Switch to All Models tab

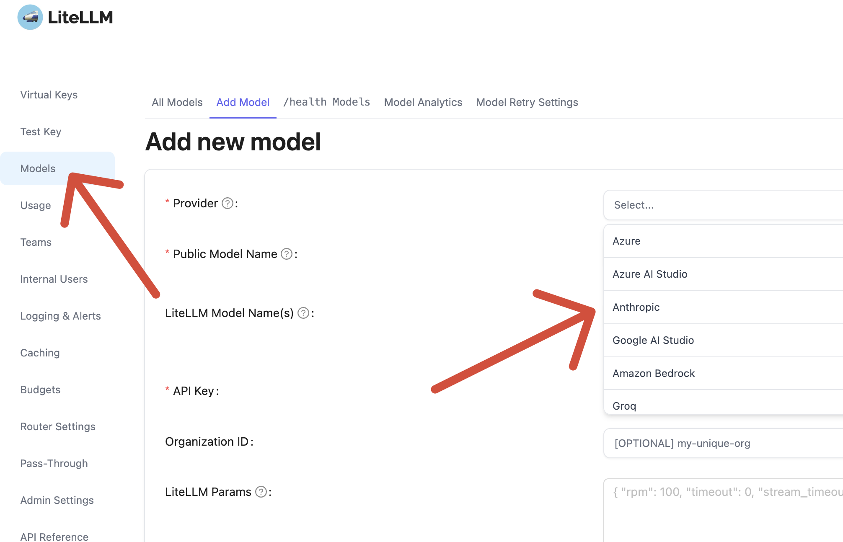coord(177,103)
